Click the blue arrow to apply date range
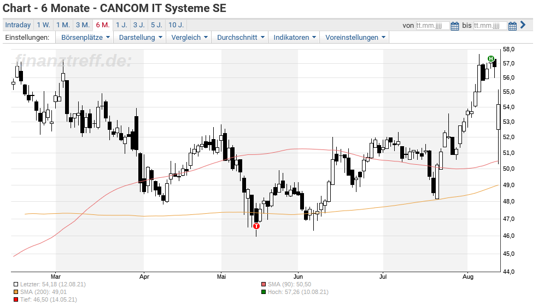Image resolution: width=538 pixels, height=306 pixels. click(x=523, y=25)
